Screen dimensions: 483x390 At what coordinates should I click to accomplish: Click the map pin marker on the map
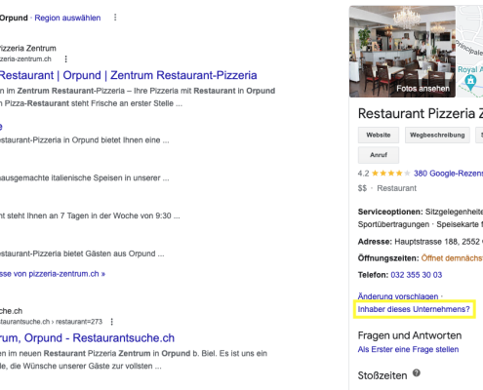[470, 81]
